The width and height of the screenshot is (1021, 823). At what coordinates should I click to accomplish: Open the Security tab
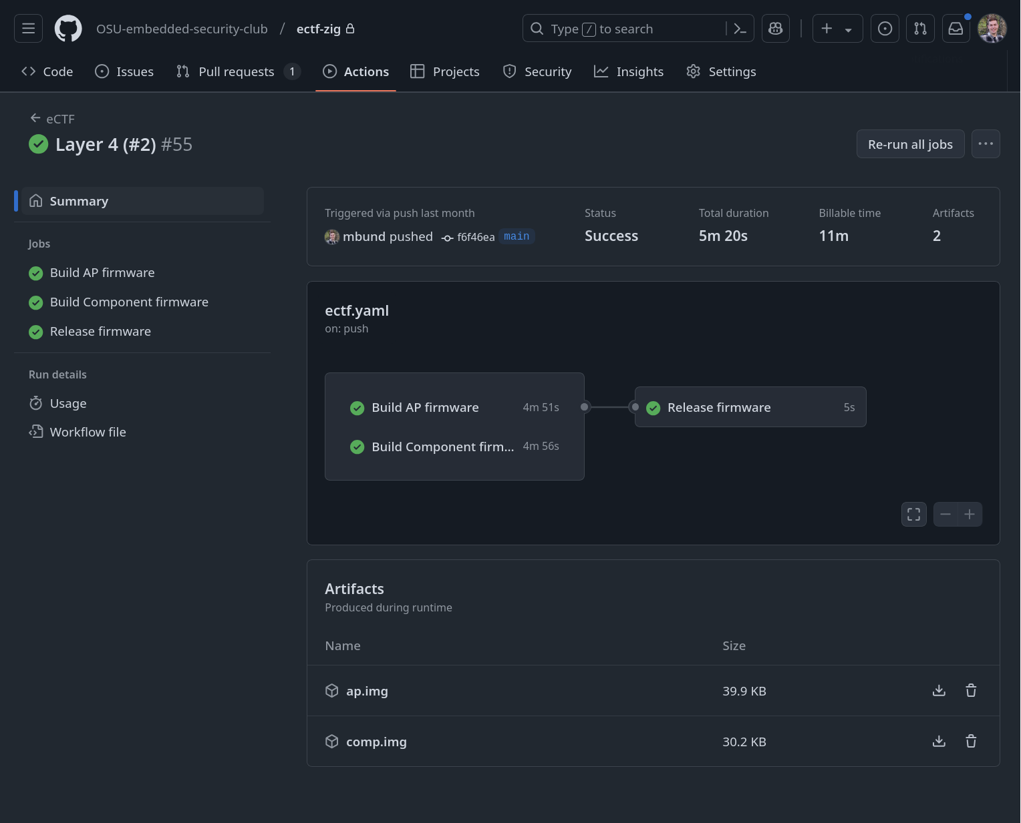tap(537, 71)
